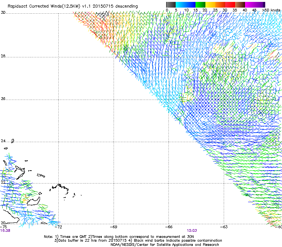
Task: Click the longitude label -63
Action: coord(224,227)
